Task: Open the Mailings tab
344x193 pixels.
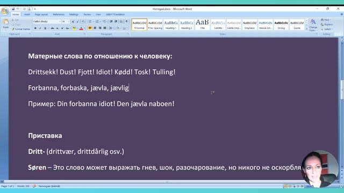Action: click(x=74, y=14)
